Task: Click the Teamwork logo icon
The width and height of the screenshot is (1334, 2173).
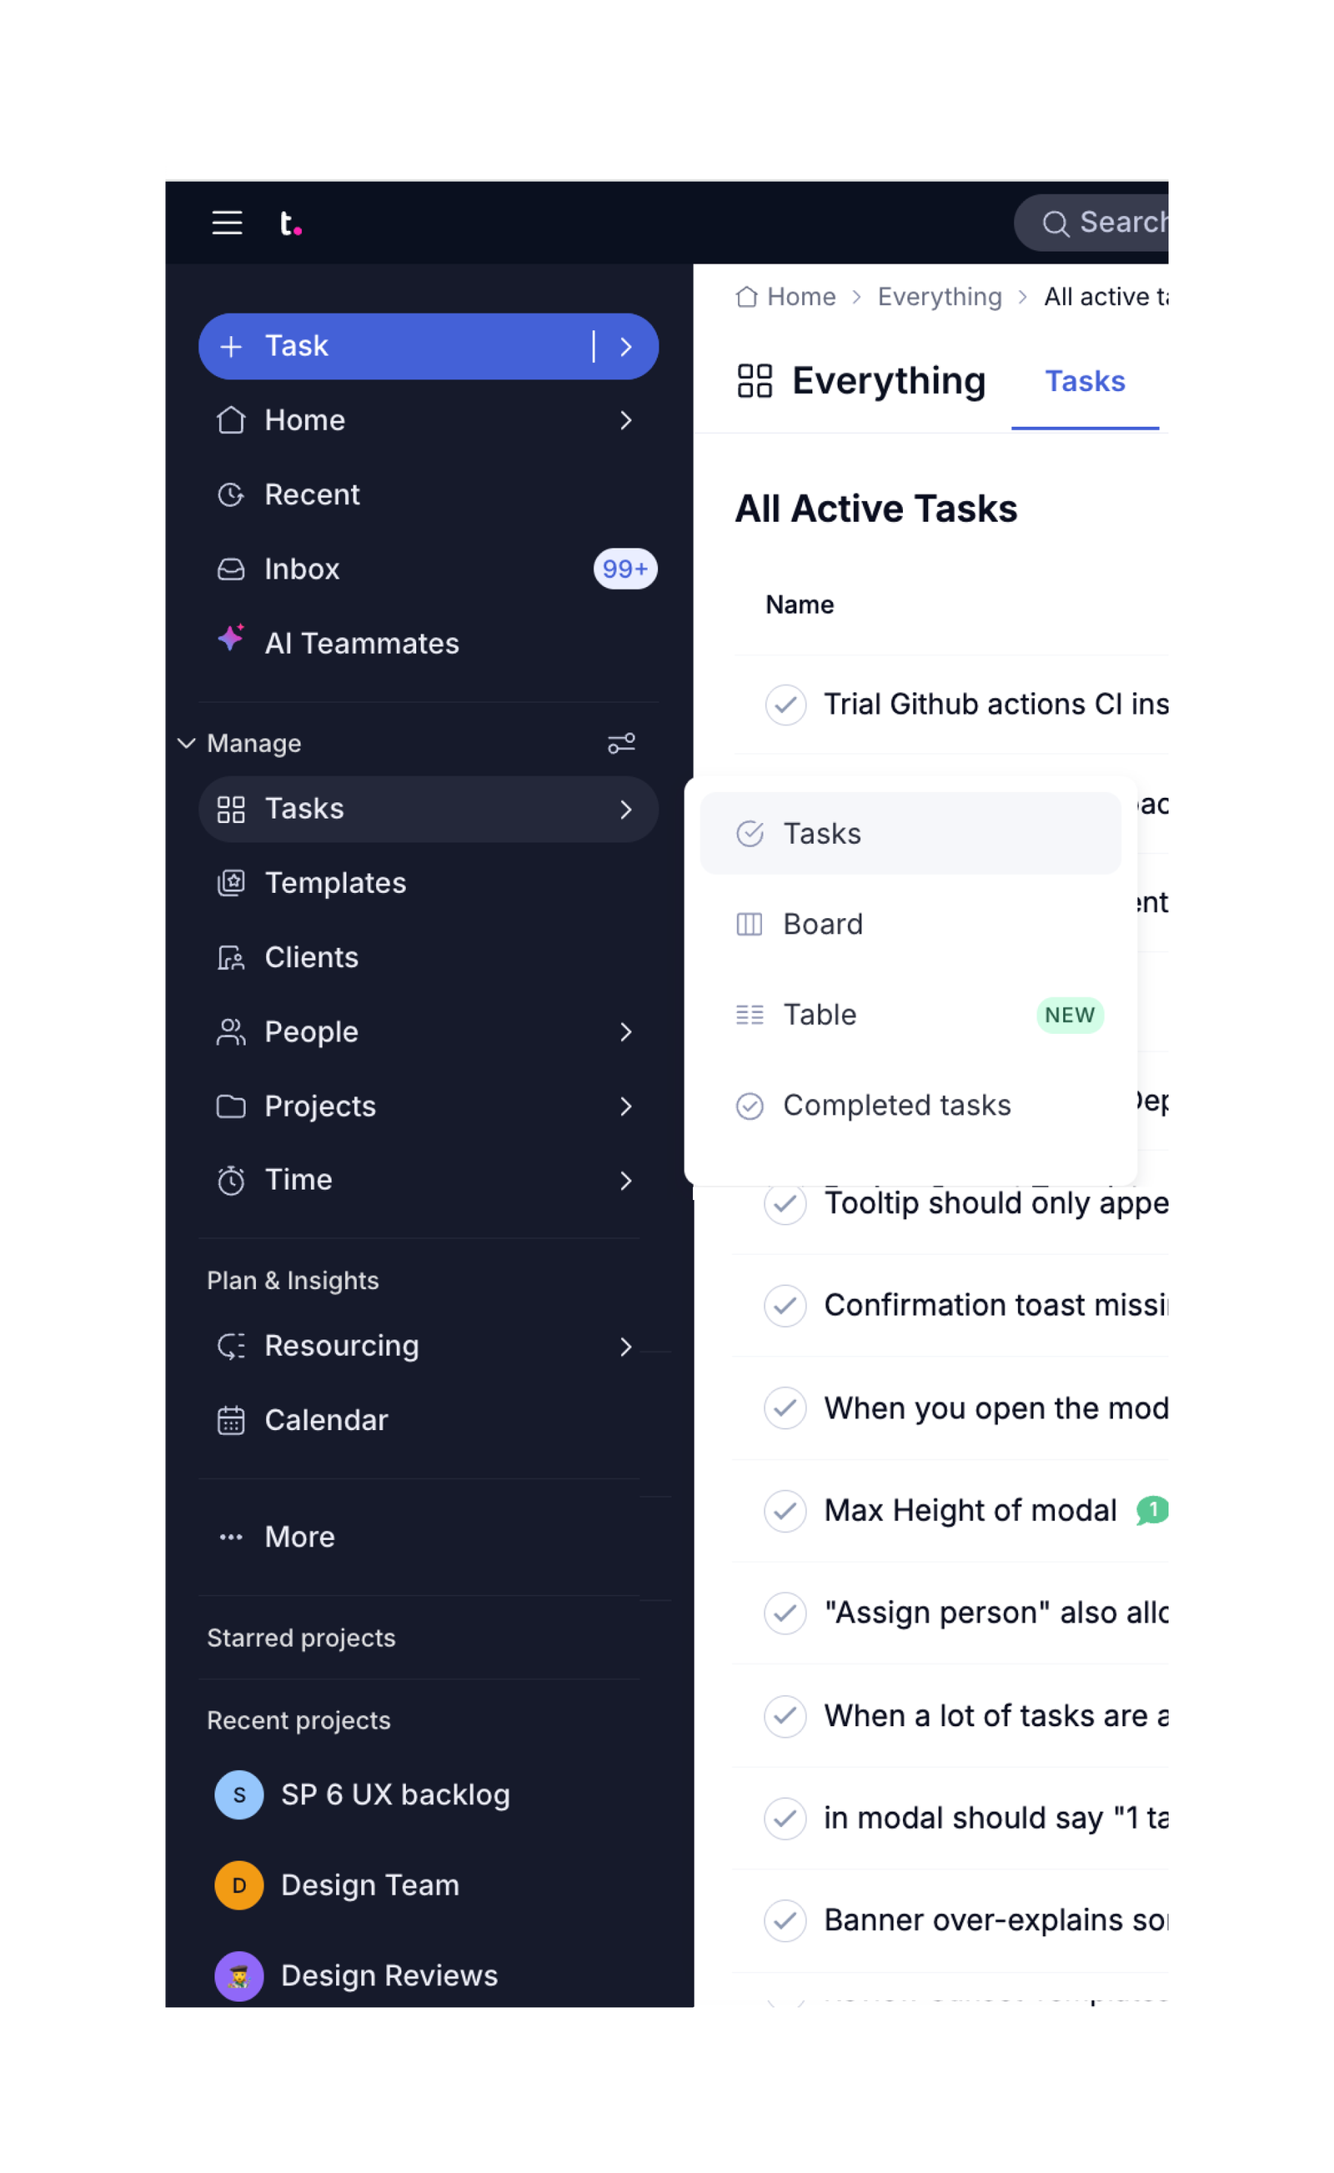Action: pyautogui.click(x=290, y=223)
